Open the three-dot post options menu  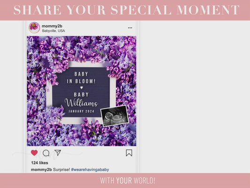click(x=130, y=28)
